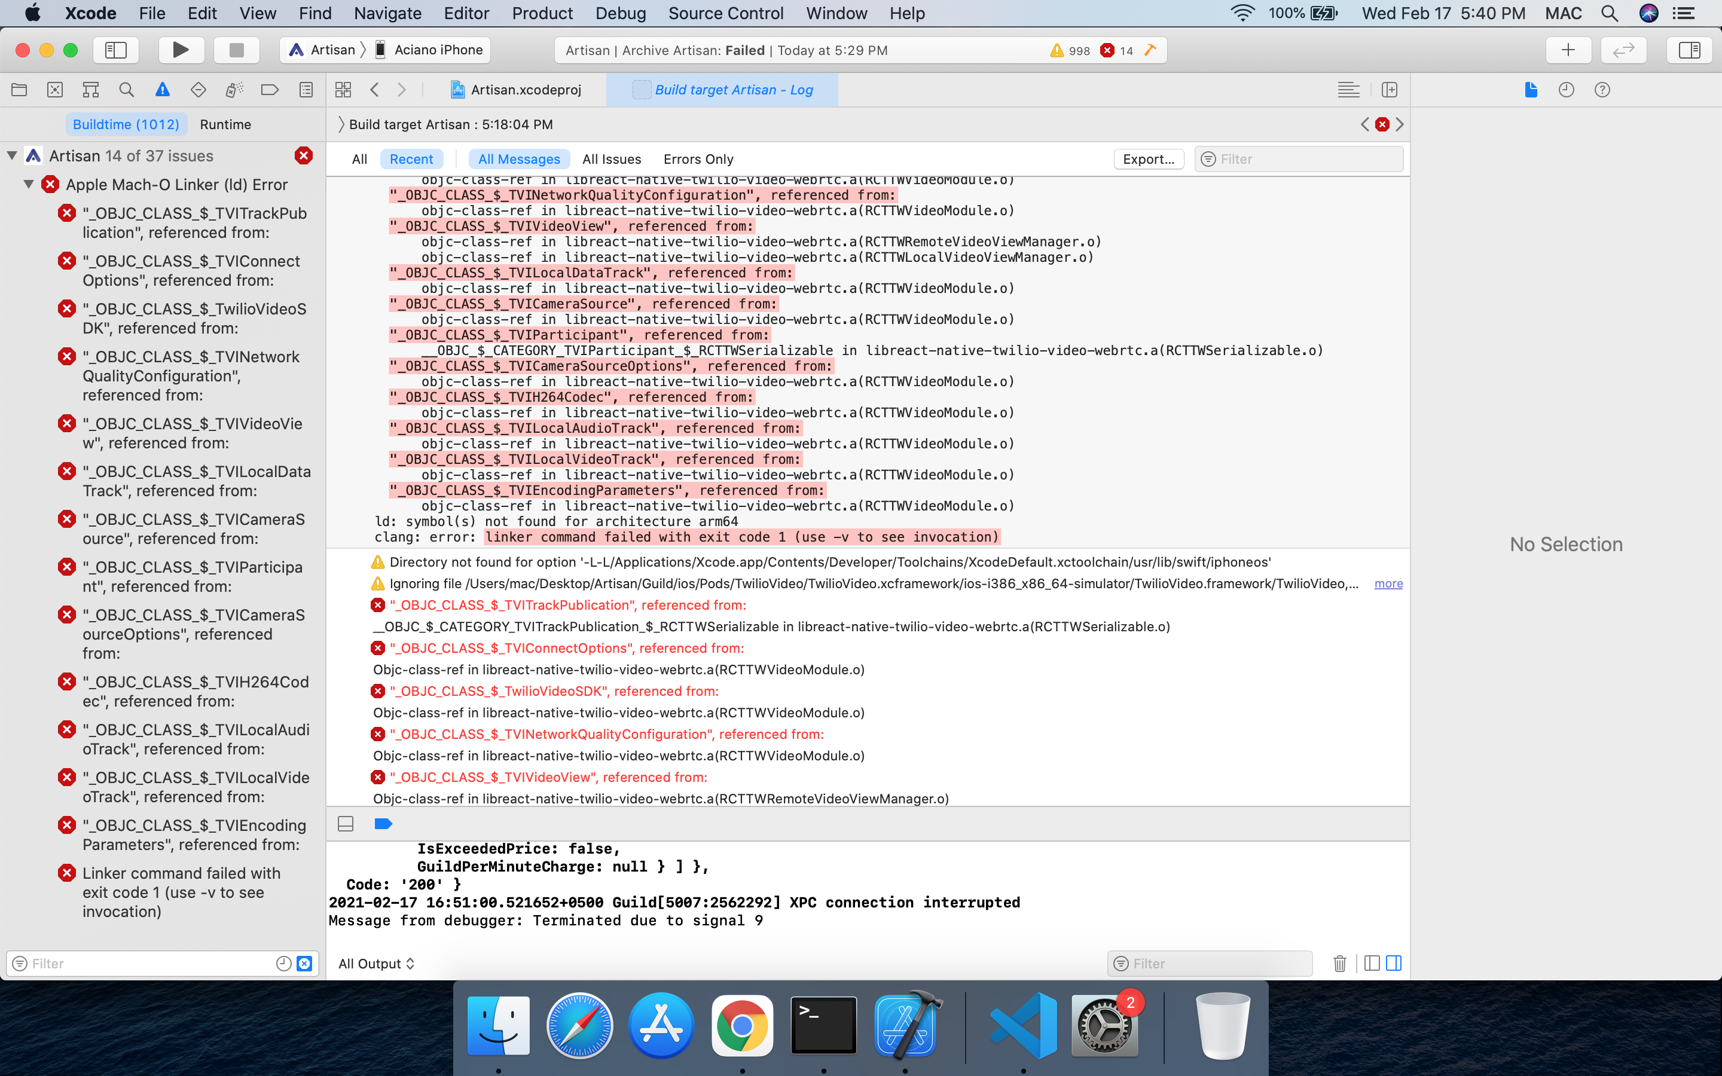This screenshot has width=1722, height=1076.
Task: Click the Stop button in toolbar
Action: pyautogui.click(x=236, y=50)
